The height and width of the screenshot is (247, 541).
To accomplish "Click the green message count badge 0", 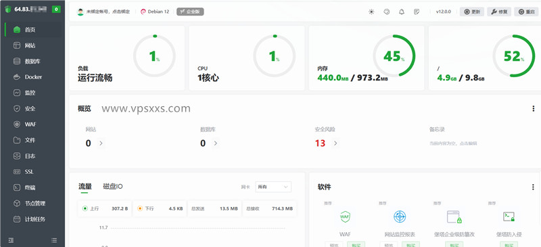I will [56, 9].
